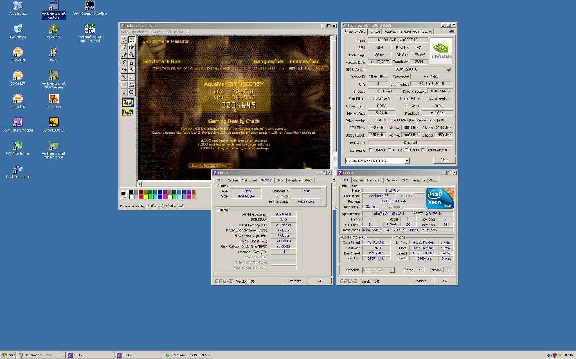Screen dimensions: 576x359
Task: Open the Processor #1 selection dropdown in CPU-Z
Action: coord(392,270)
